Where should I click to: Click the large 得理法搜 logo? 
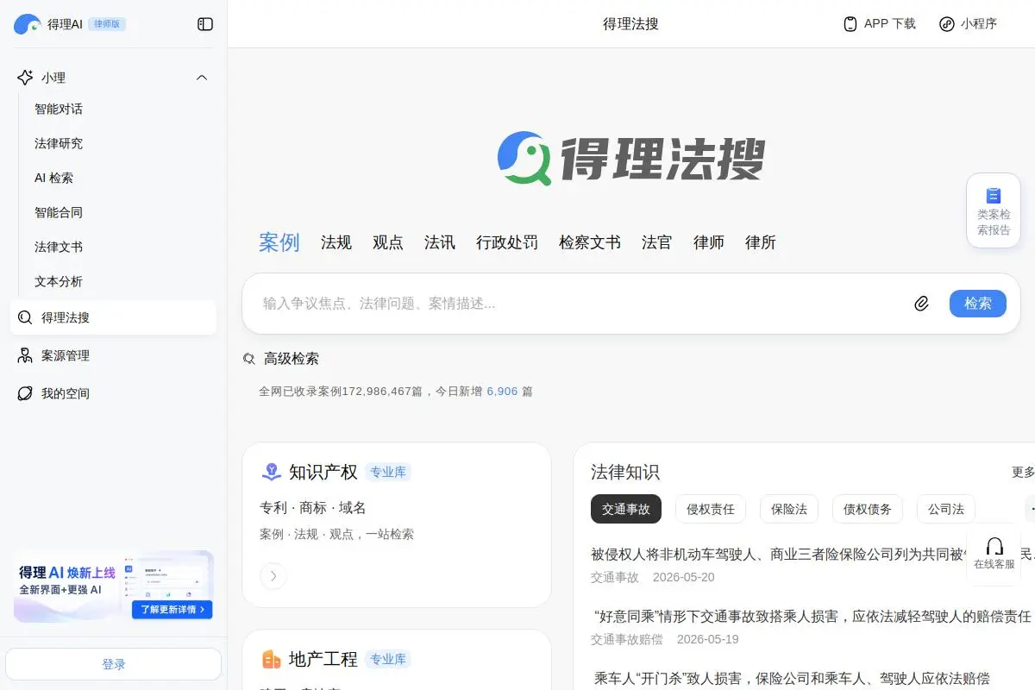(631, 159)
